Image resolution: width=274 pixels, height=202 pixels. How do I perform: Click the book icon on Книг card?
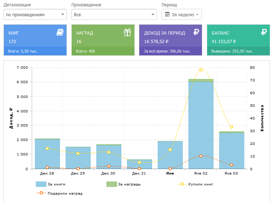60,32
